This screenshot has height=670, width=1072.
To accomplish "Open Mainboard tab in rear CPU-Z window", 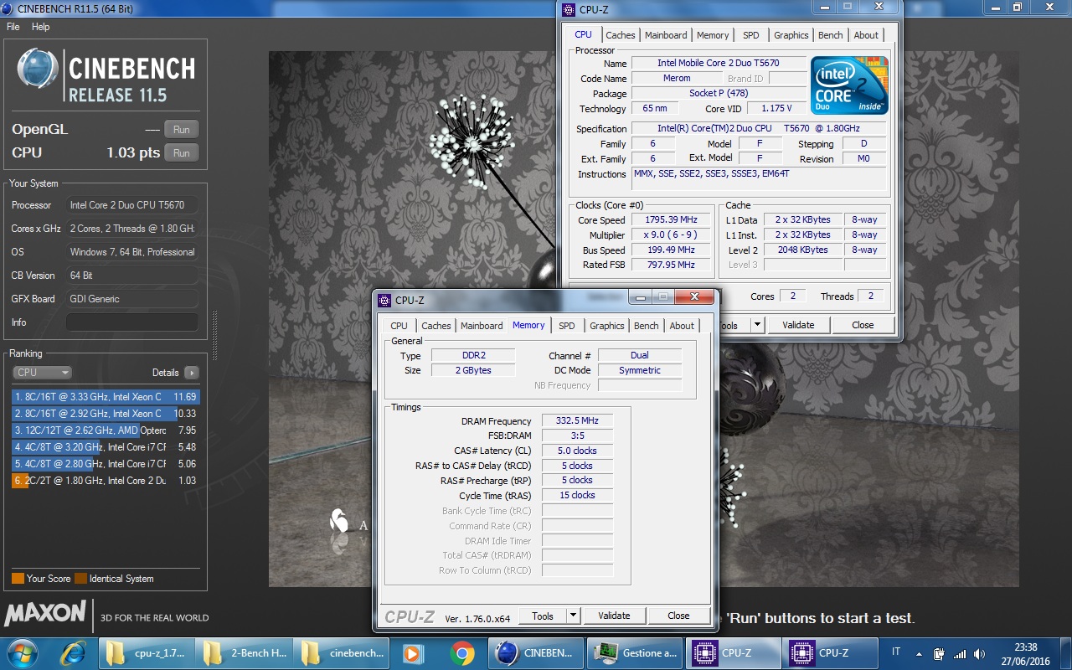I will pyautogui.click(x=666, y=35).
